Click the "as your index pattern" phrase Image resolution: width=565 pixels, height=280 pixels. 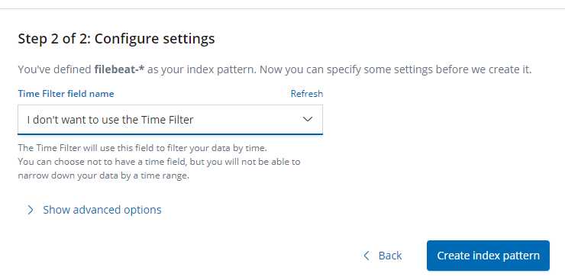click(202, 69)
